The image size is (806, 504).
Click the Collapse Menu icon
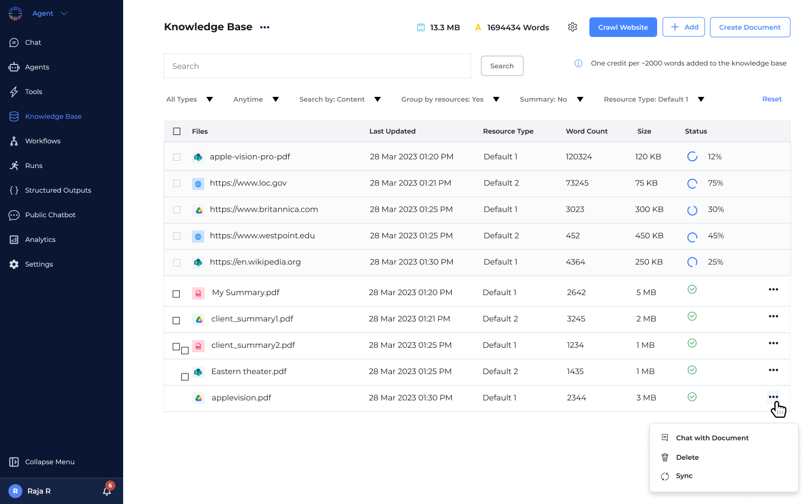tap(14, 462)
